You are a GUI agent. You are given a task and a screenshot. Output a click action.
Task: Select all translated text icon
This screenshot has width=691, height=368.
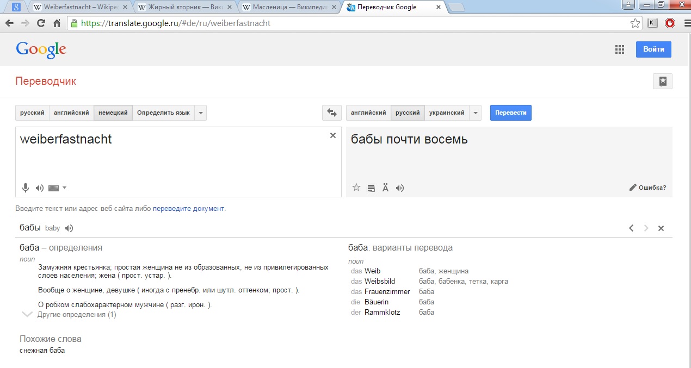pyautogui.click(x=371, y=188)
